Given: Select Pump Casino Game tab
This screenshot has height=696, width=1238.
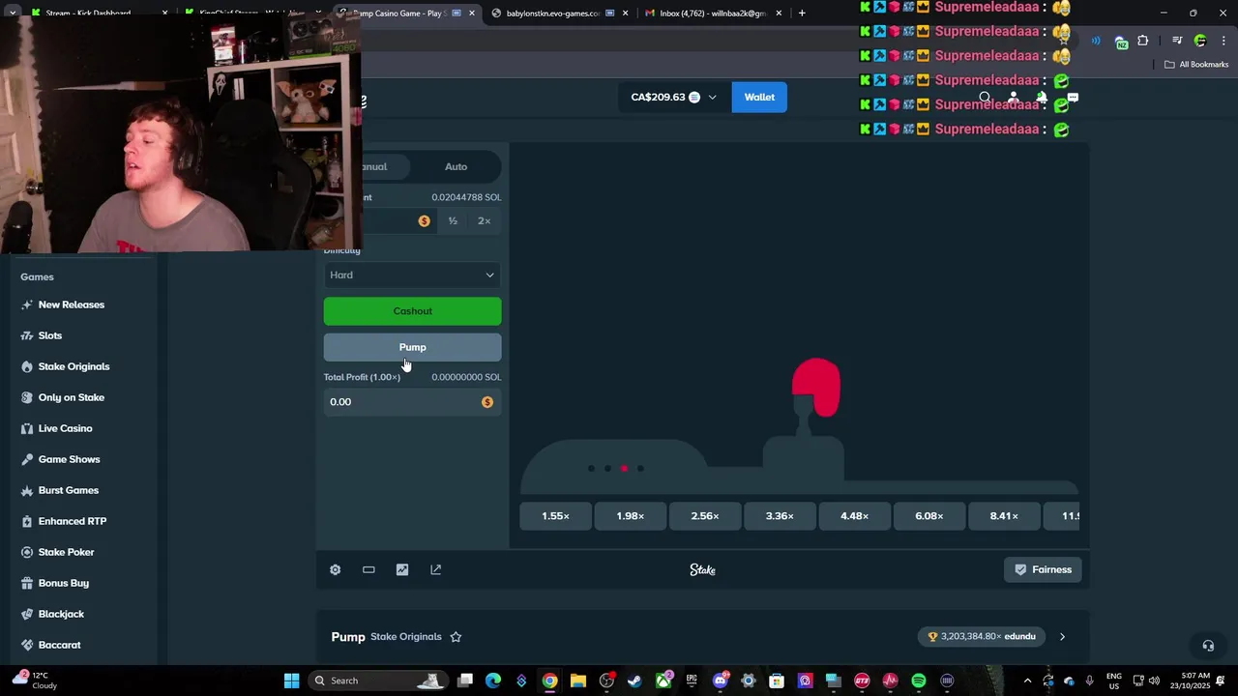Looking at the screenshot, I should click(x=406, y=14).
